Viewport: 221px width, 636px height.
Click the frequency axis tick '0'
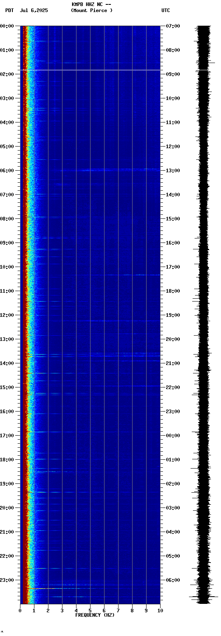pos(20,611)
